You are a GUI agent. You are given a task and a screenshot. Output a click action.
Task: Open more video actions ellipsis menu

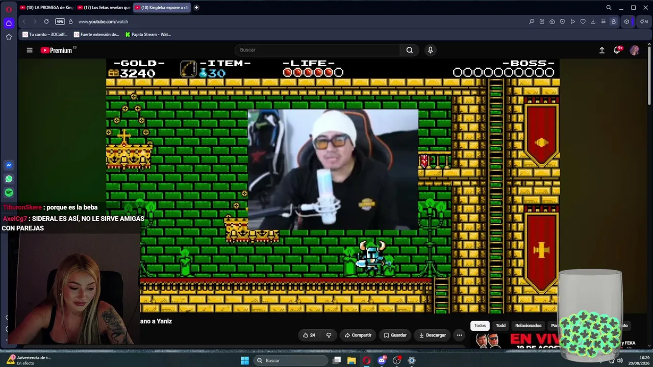point(459,335)
